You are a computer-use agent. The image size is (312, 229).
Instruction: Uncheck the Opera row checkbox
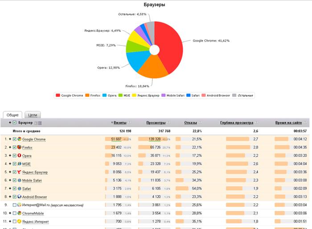pos(15,155)
